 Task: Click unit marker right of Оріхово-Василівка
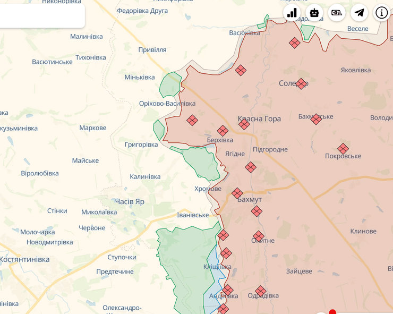[192, 121]
